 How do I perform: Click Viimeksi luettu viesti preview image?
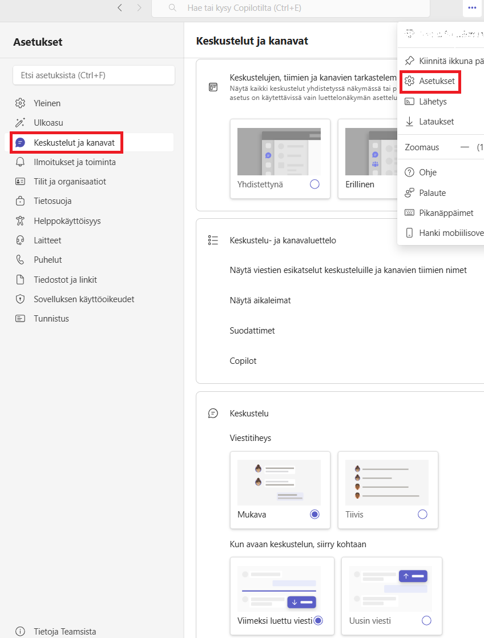tap(279, 589)
